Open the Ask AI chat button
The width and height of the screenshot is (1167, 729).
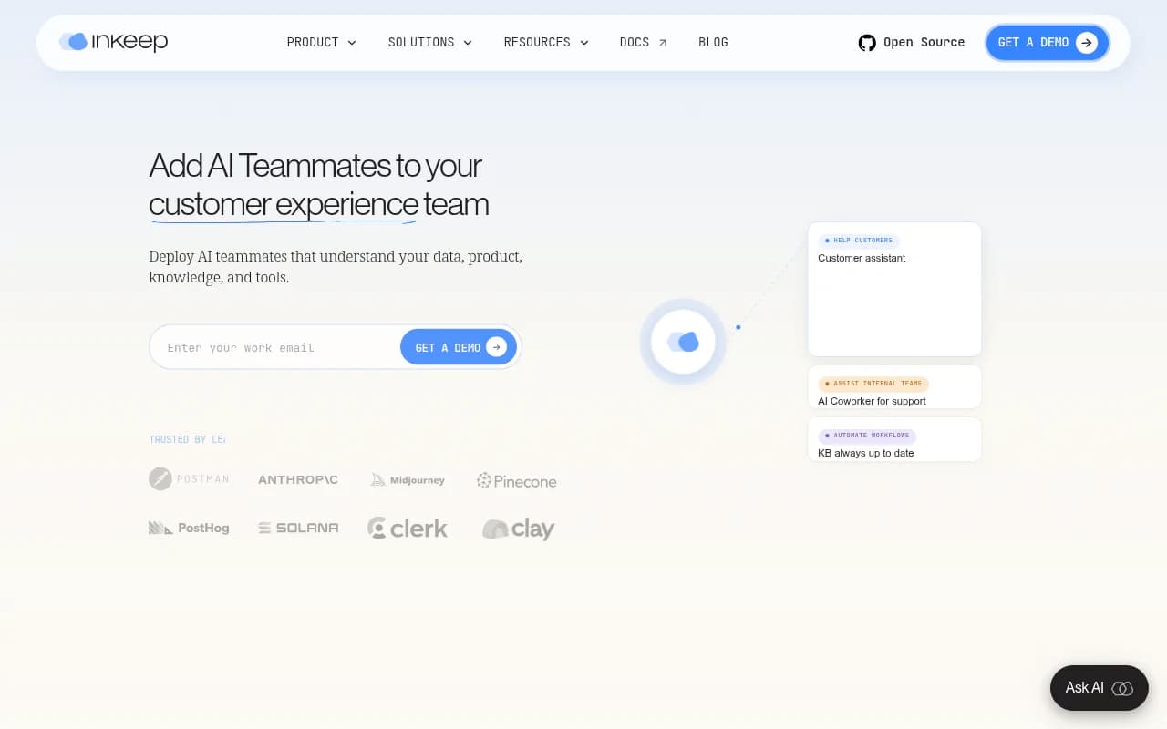coord(1100,688)
